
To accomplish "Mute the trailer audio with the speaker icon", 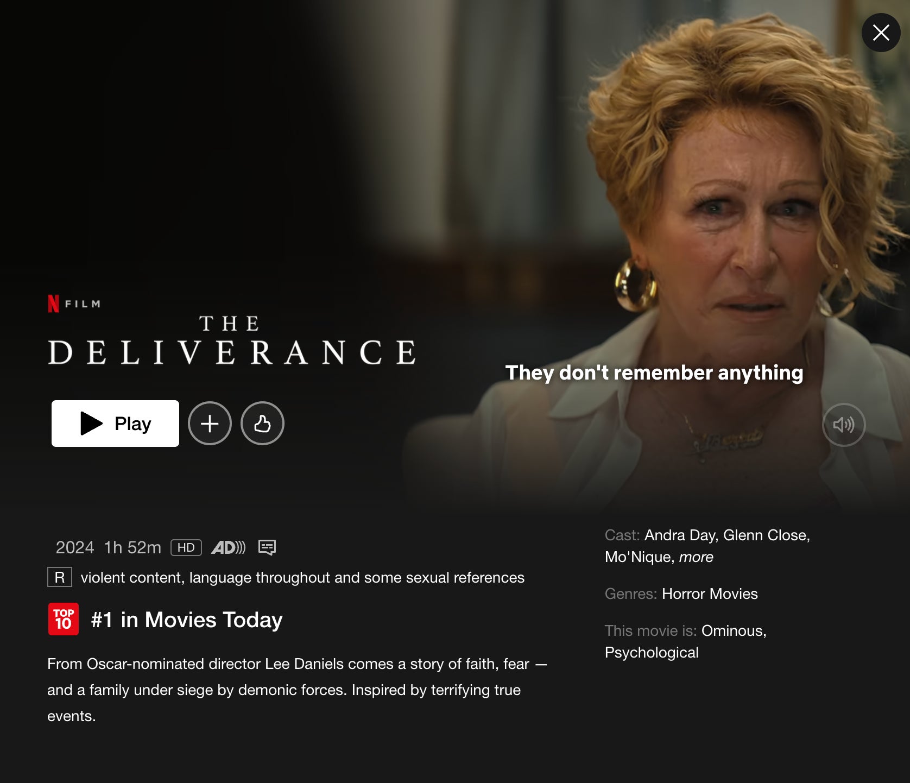I will (x=844, y=425).
